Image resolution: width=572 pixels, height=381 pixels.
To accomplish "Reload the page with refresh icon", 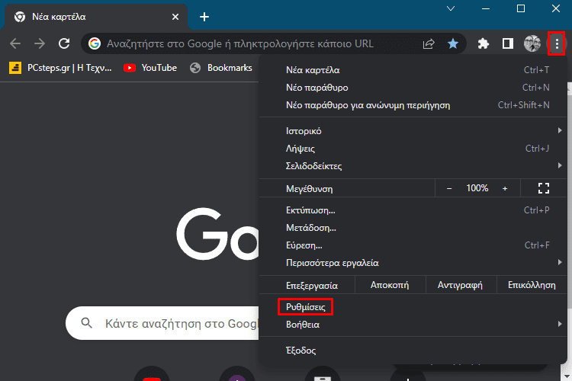I will click(x=64, y=43).
